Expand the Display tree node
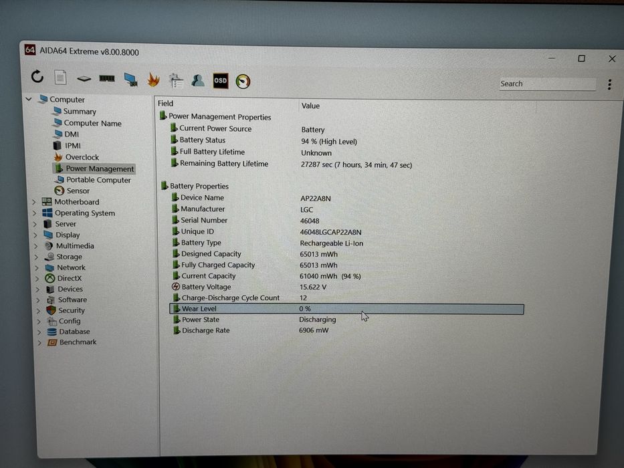 tap(35, 235)
